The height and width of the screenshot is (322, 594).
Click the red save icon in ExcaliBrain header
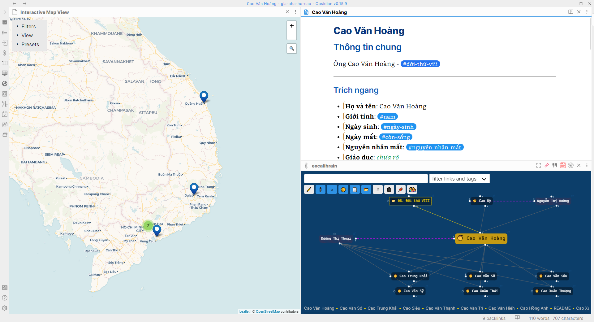[563, 166]
